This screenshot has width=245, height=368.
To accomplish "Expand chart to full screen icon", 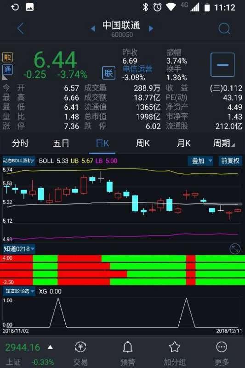I will [235, 249].
